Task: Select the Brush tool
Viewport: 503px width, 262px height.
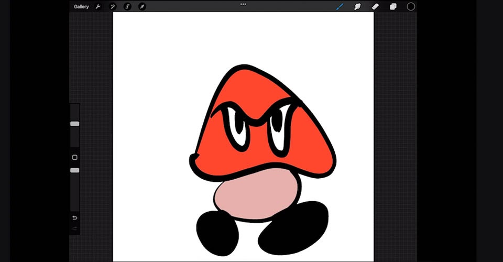Action: click(340, 6)
